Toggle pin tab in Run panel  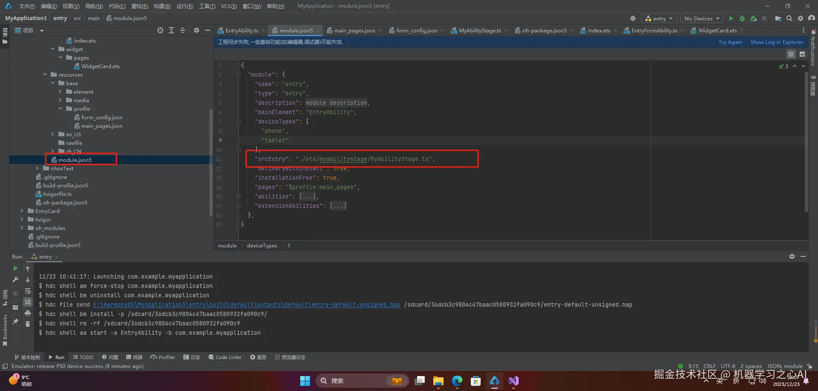(15, 322)
